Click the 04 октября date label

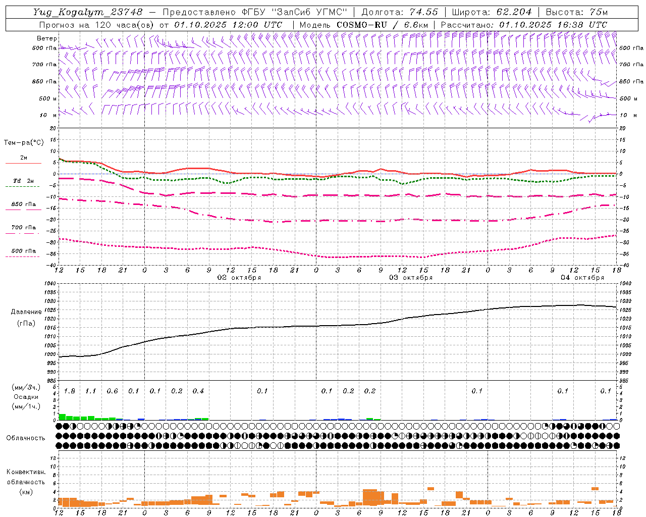[582, 278]
